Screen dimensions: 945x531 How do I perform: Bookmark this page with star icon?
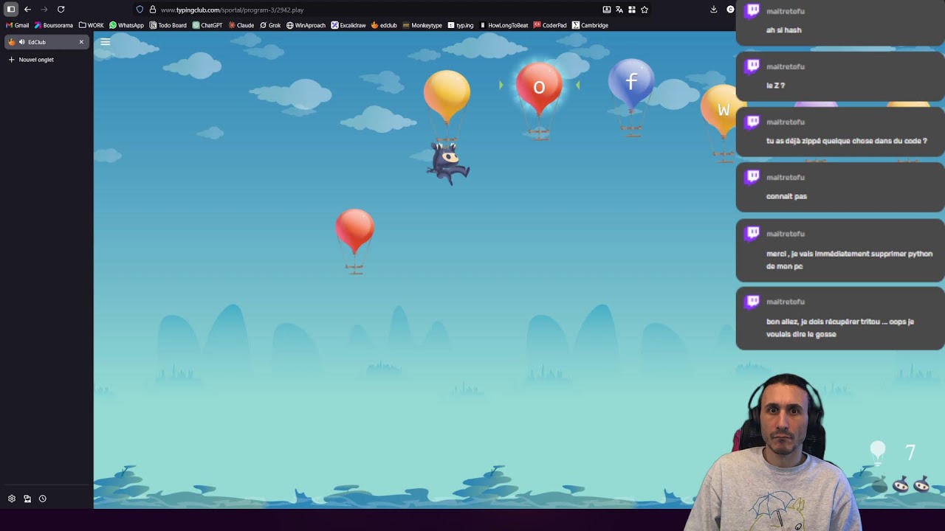point(645,10)
